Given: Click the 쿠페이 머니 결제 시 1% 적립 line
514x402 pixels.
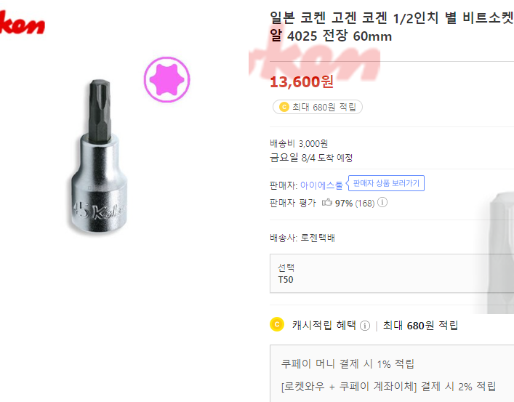Looking at the screenshot, I should click(x=348, y=363).
